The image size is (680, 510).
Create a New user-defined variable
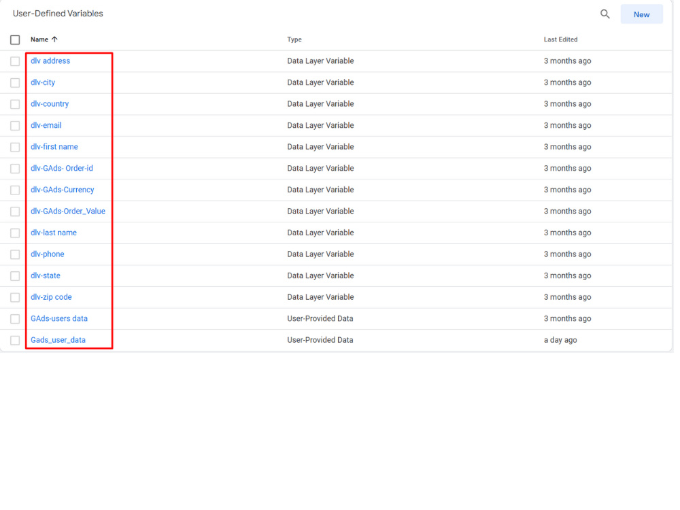click(x=641, y=14)
